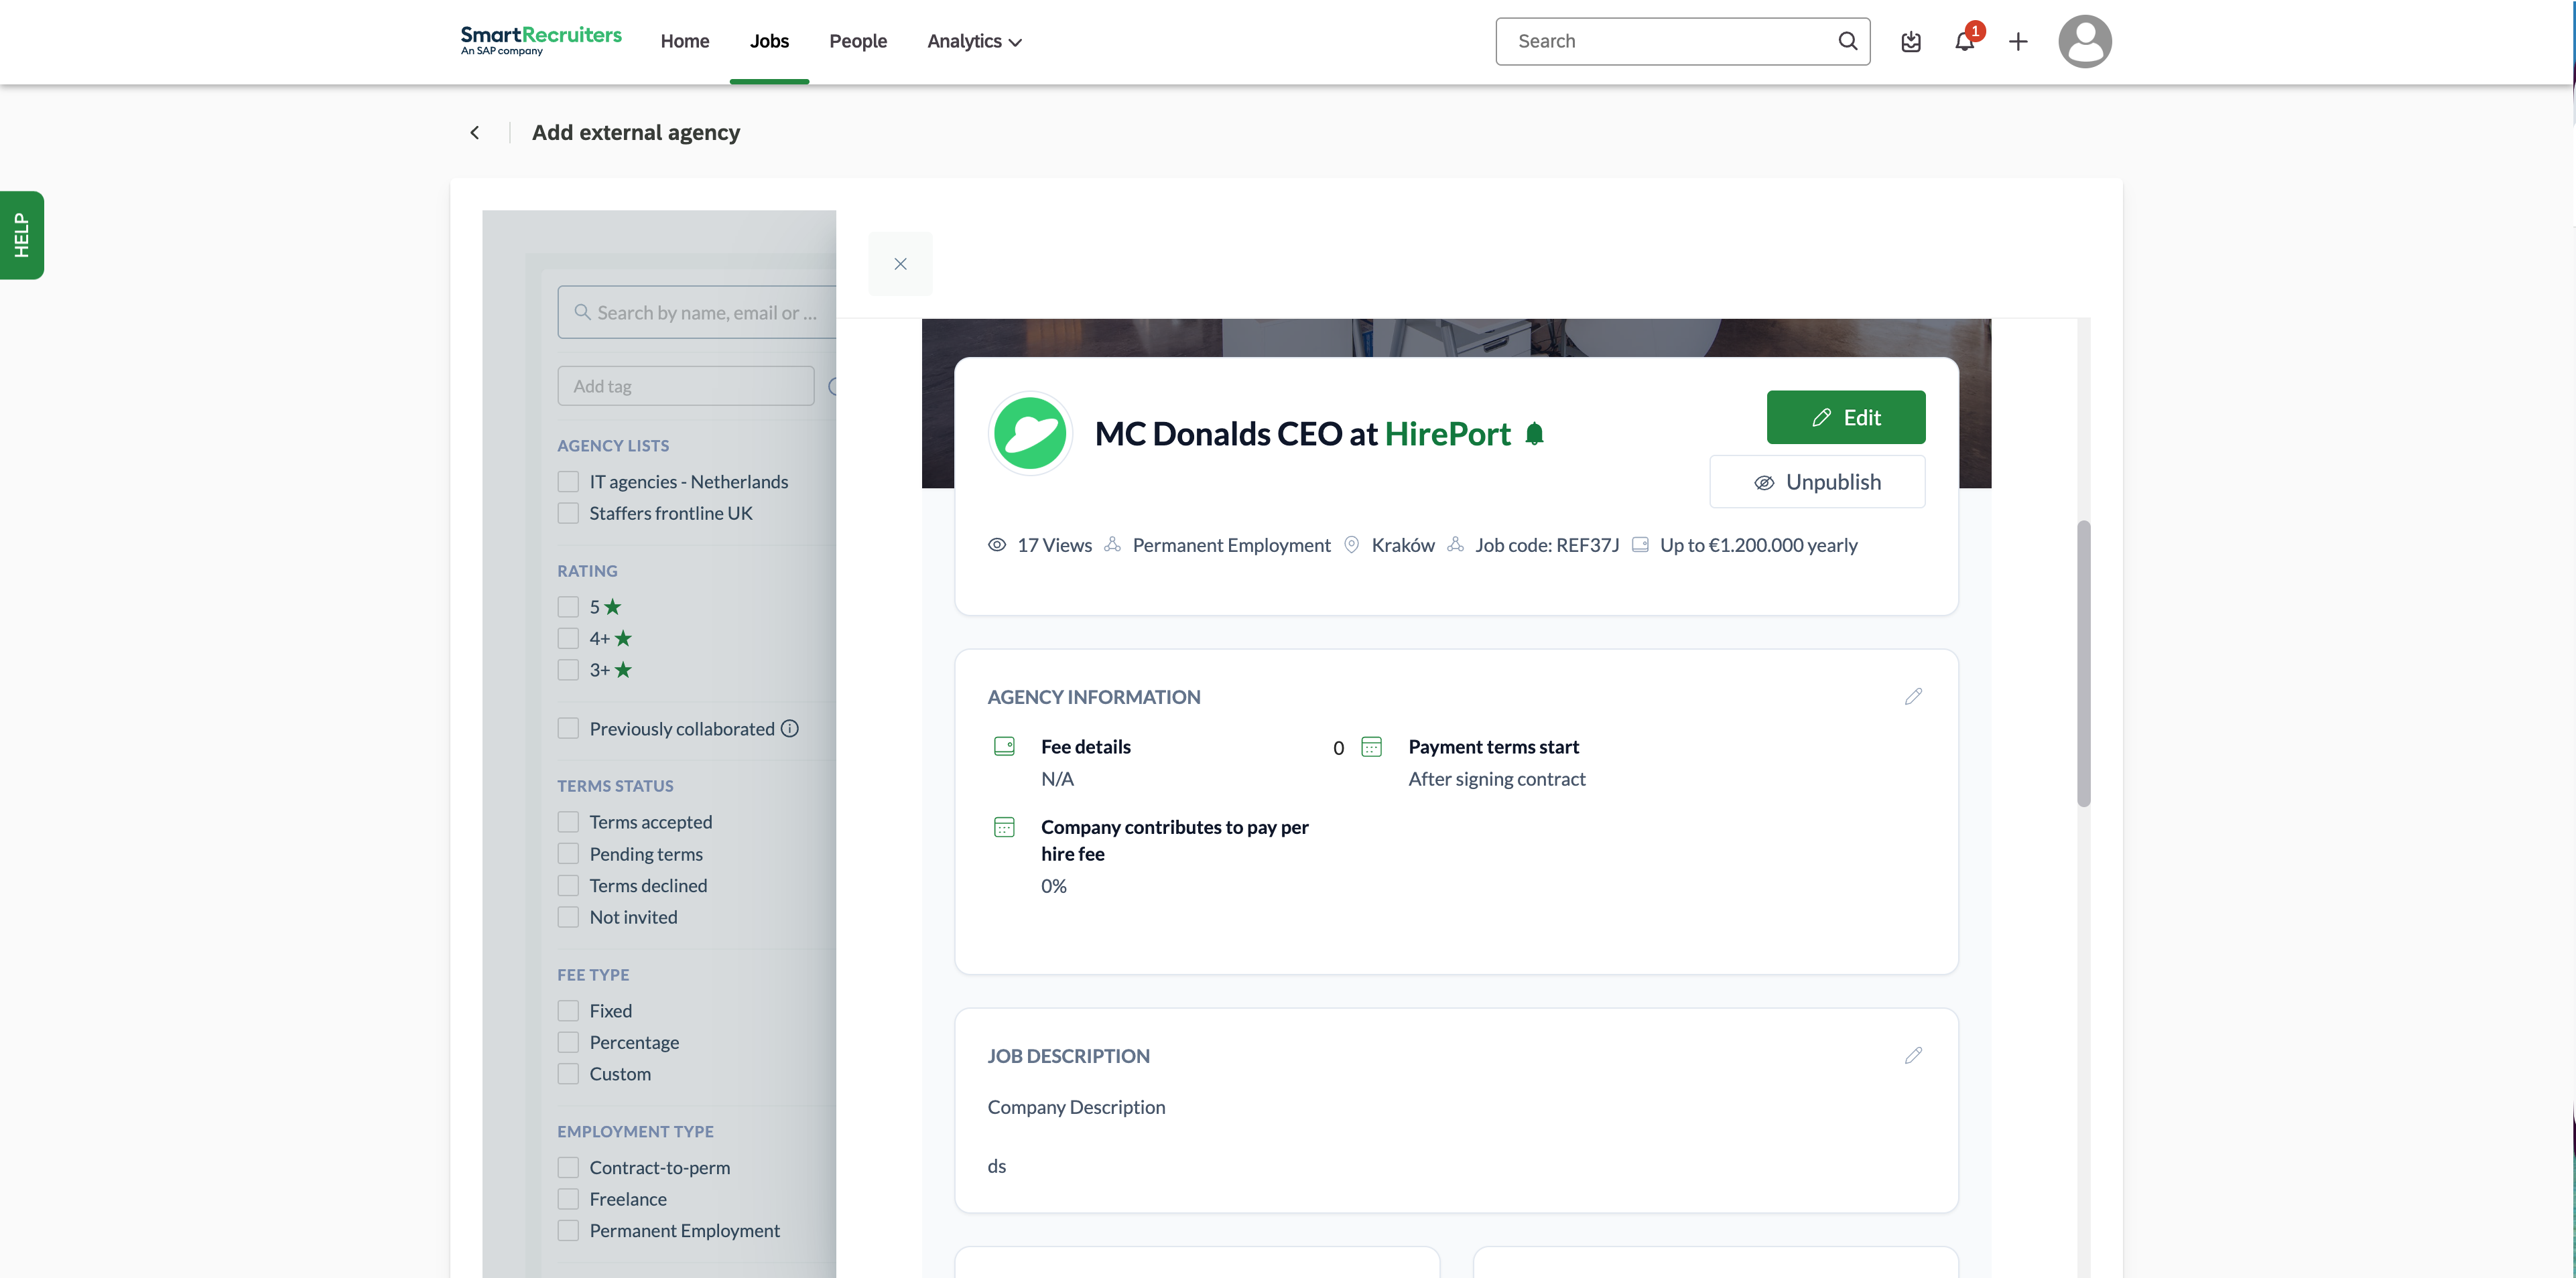The height and width of the screenshot is (1278, 2576).
Task: Focus the Search by name, email field
Action: (698, 313)
